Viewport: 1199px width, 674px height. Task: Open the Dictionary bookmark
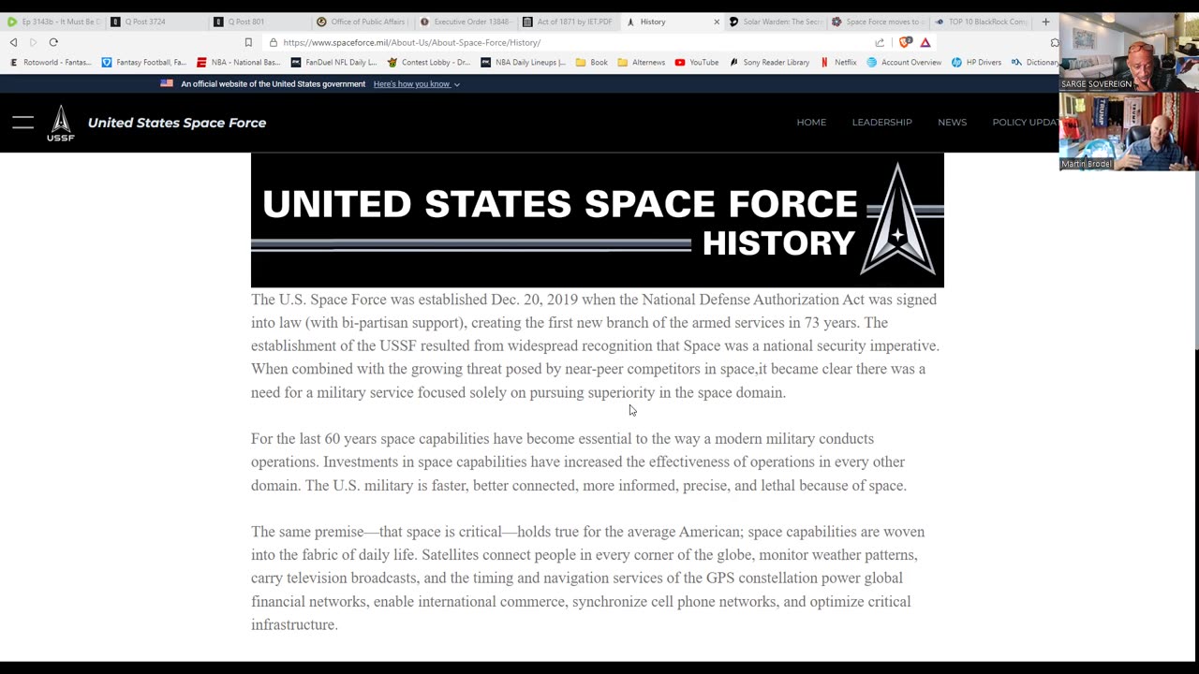pos(1034,63)
